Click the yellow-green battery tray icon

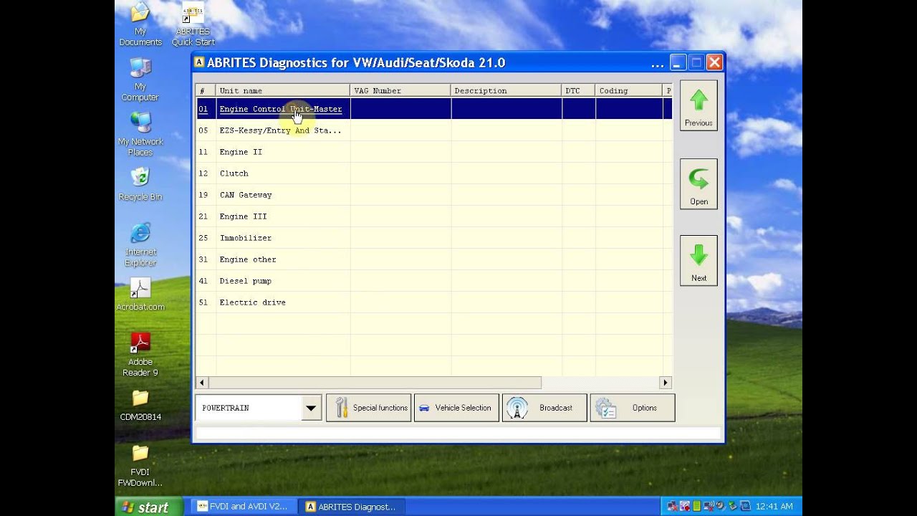[697, 506]
